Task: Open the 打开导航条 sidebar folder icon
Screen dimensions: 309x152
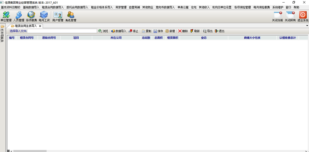Action: (3, 26)
